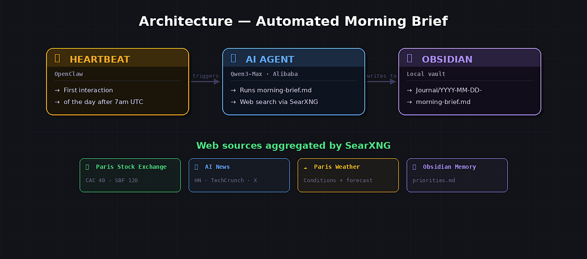Viewport: 587px width, 259px height.
Task: Click the AI AGENT card icon
Action: pyautogui.click(x=233, y=58)
